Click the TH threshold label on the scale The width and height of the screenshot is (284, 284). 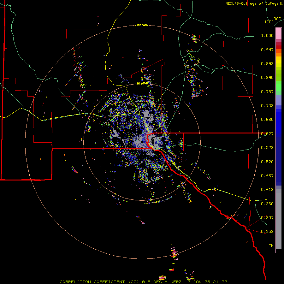pos(271,246)
